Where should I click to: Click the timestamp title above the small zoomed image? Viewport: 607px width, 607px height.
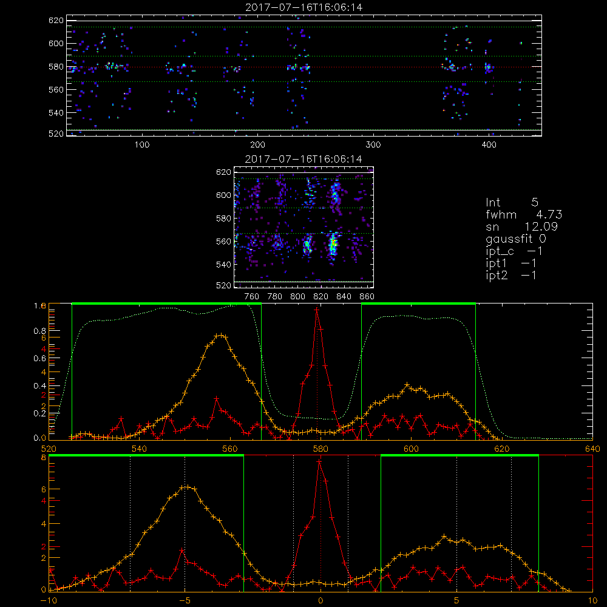303,159
